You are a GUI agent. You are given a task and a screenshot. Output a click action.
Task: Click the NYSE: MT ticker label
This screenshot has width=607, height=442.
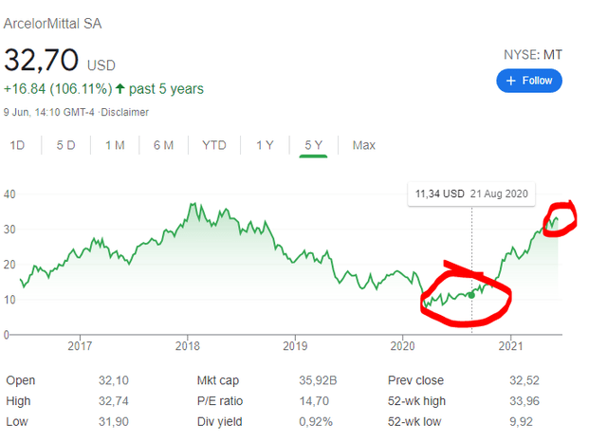coord(533,55)
